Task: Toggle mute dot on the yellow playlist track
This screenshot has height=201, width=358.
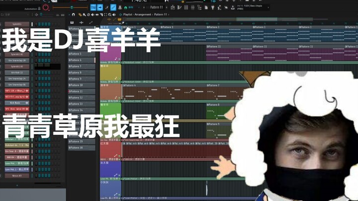Action: point(119,78)
